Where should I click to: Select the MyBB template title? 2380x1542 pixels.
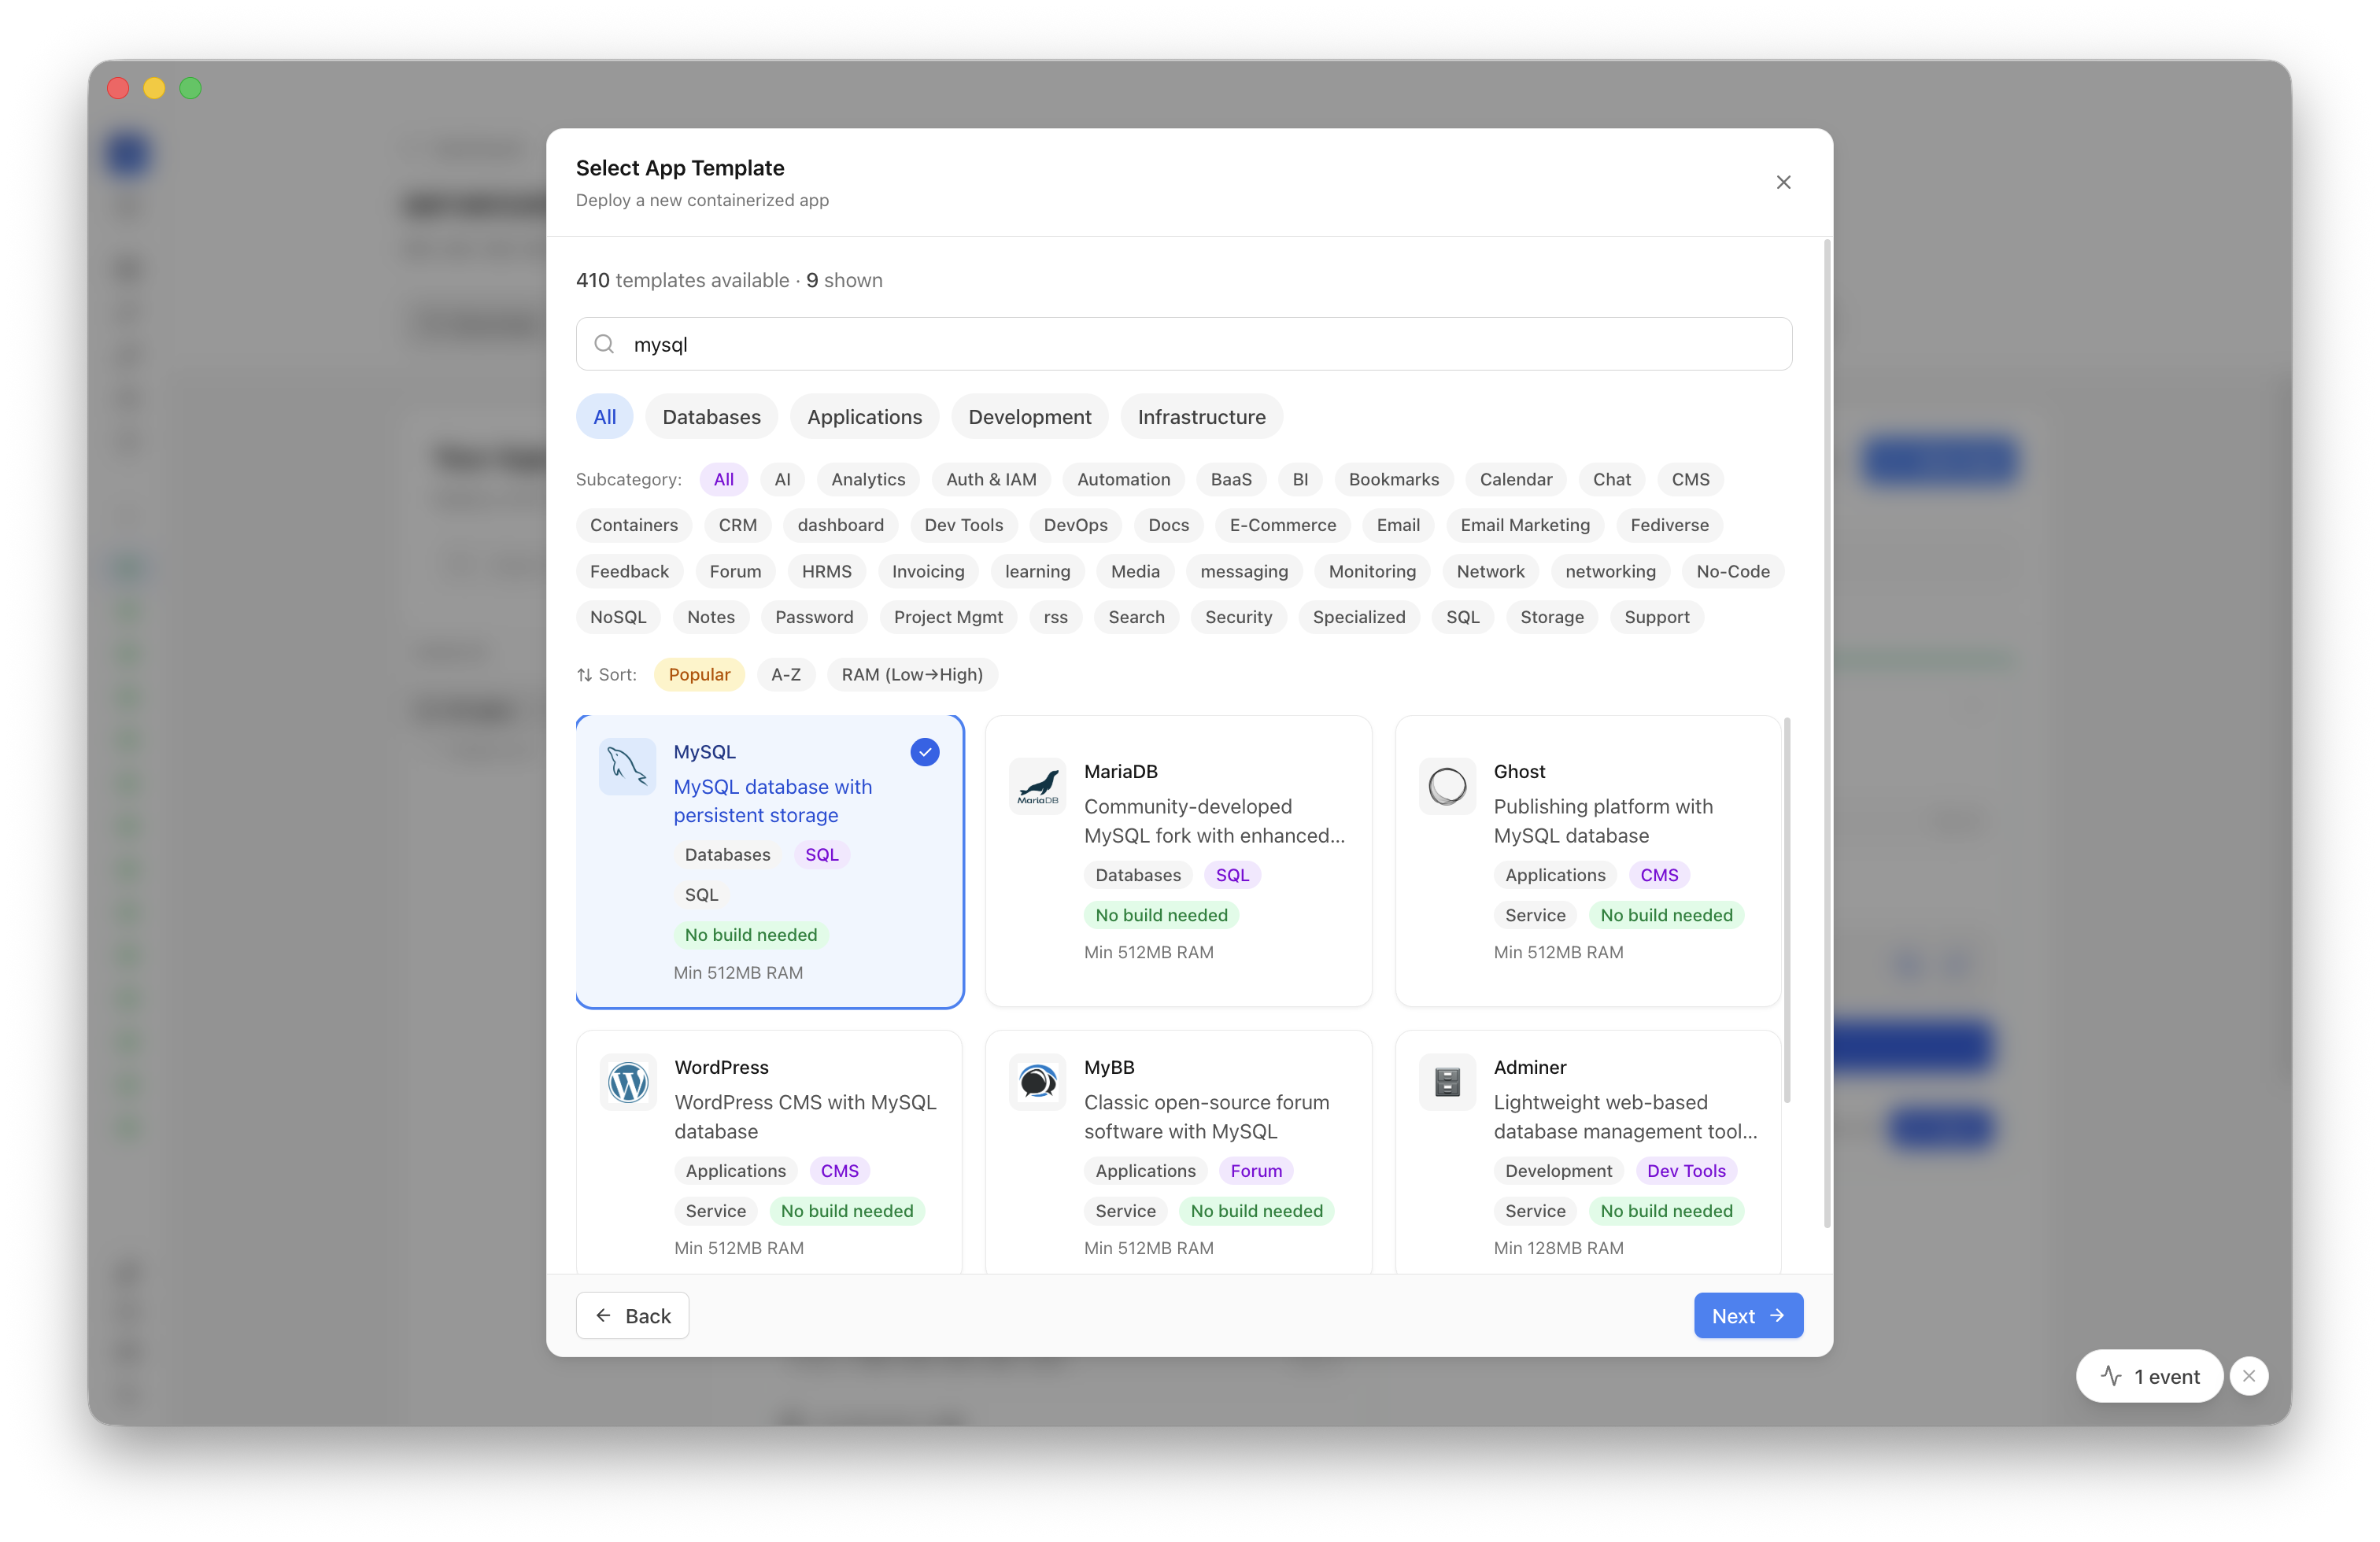pos(1109,1068)
